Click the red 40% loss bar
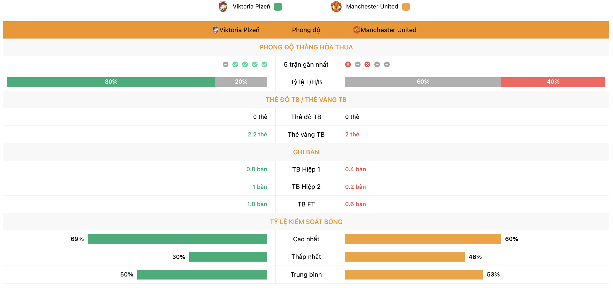Image resolution: width=613 pixels, height=288 pixels. tap(553, 82)
